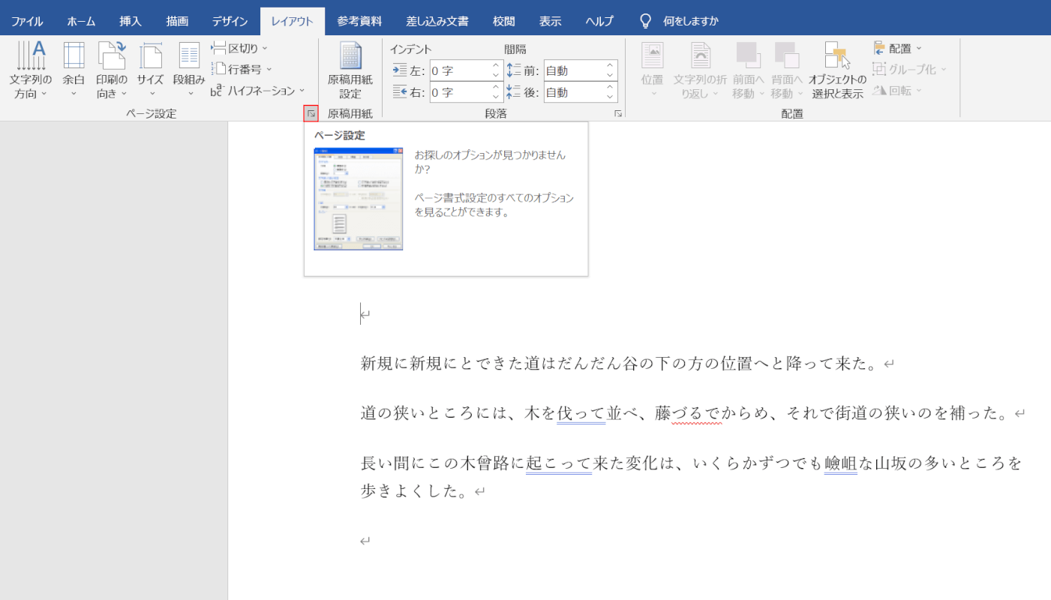Open the 印刷の向き orientation menu
This screenshot has height=600, width=1051.
coord(112,70)
